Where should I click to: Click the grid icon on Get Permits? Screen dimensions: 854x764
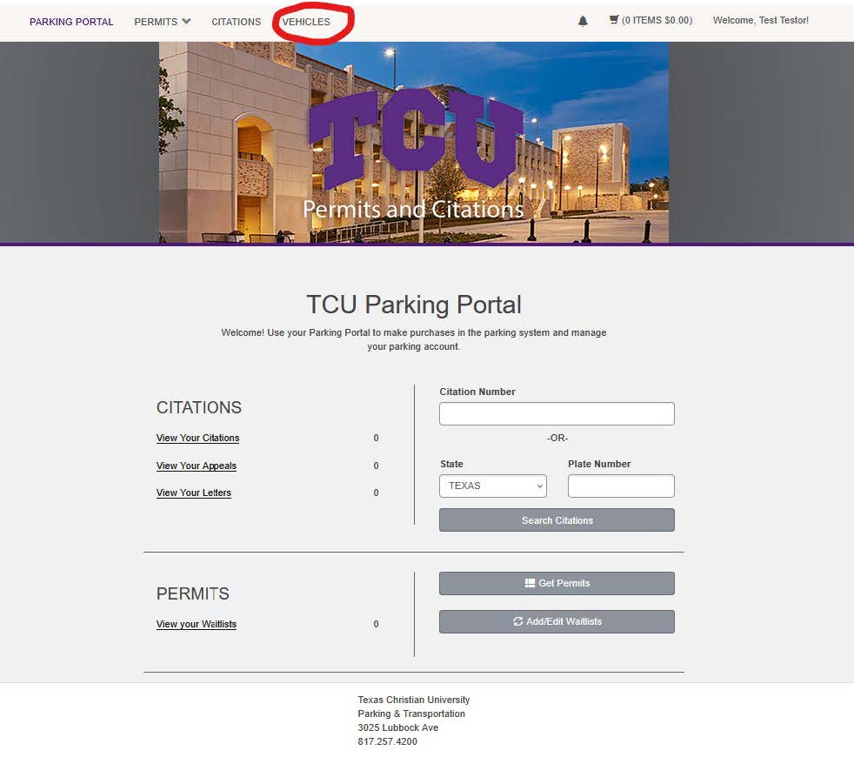[530, 583]
